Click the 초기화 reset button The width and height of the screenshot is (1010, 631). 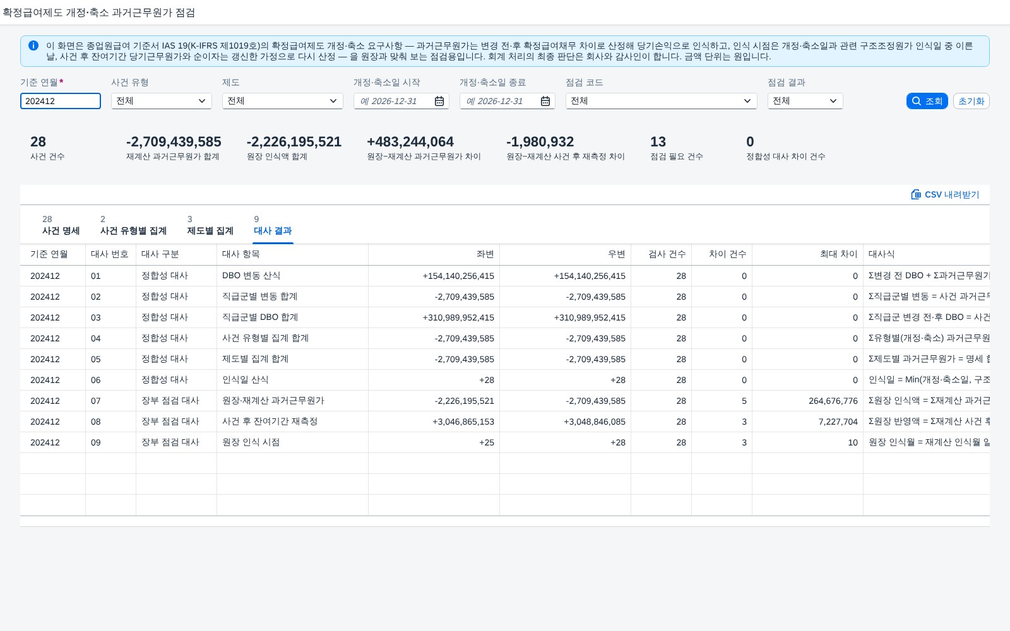pyautogui.click(x=971, y=101)
